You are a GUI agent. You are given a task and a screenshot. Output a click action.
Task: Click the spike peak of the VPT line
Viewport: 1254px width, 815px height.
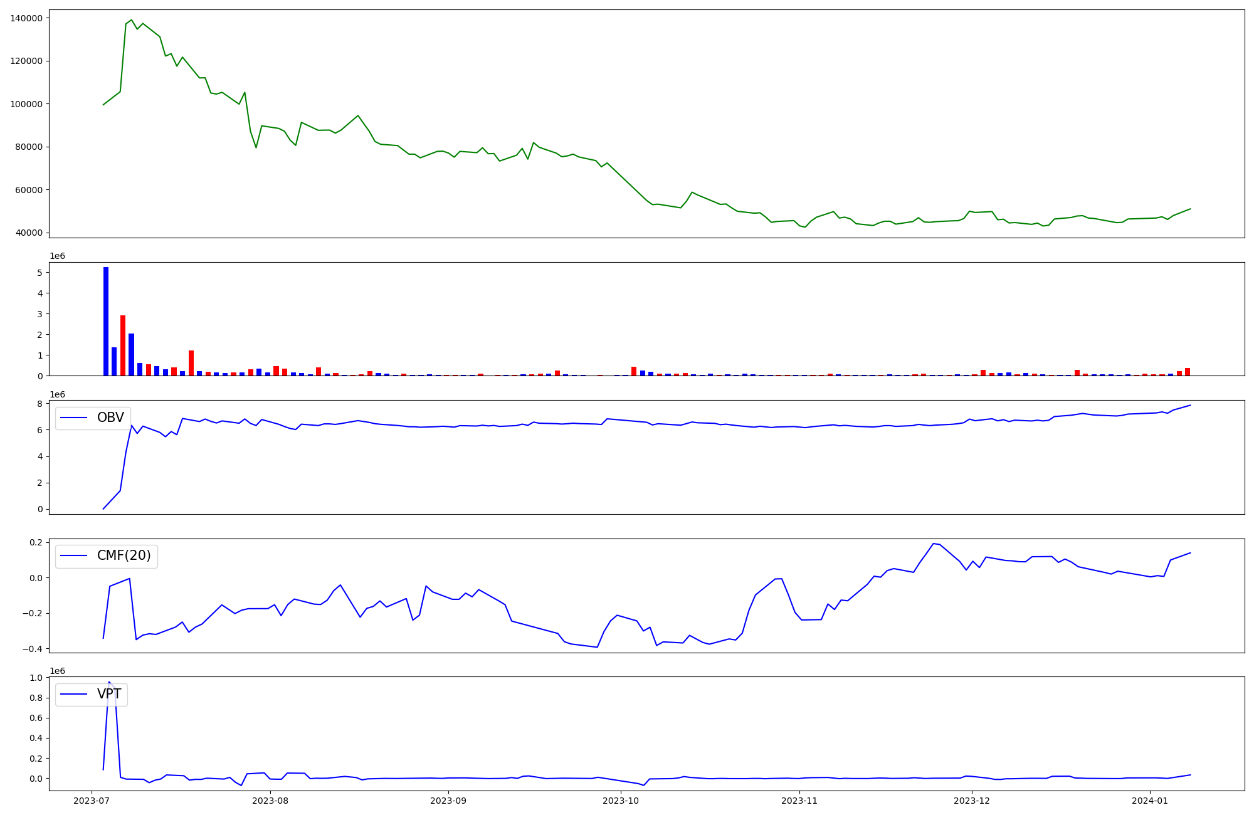109,682
